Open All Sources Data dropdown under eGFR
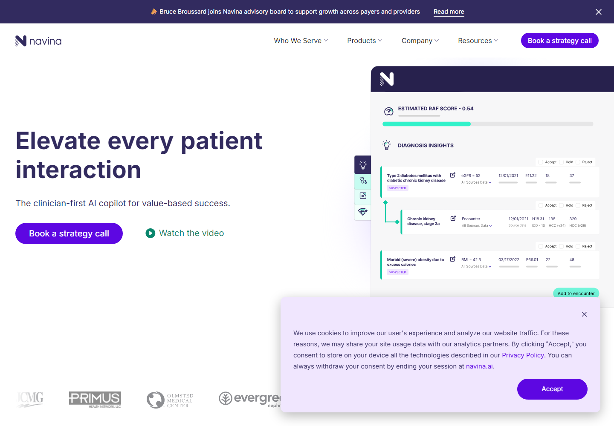The width and height of the screenshot is (614, 426). coord(476,182)
